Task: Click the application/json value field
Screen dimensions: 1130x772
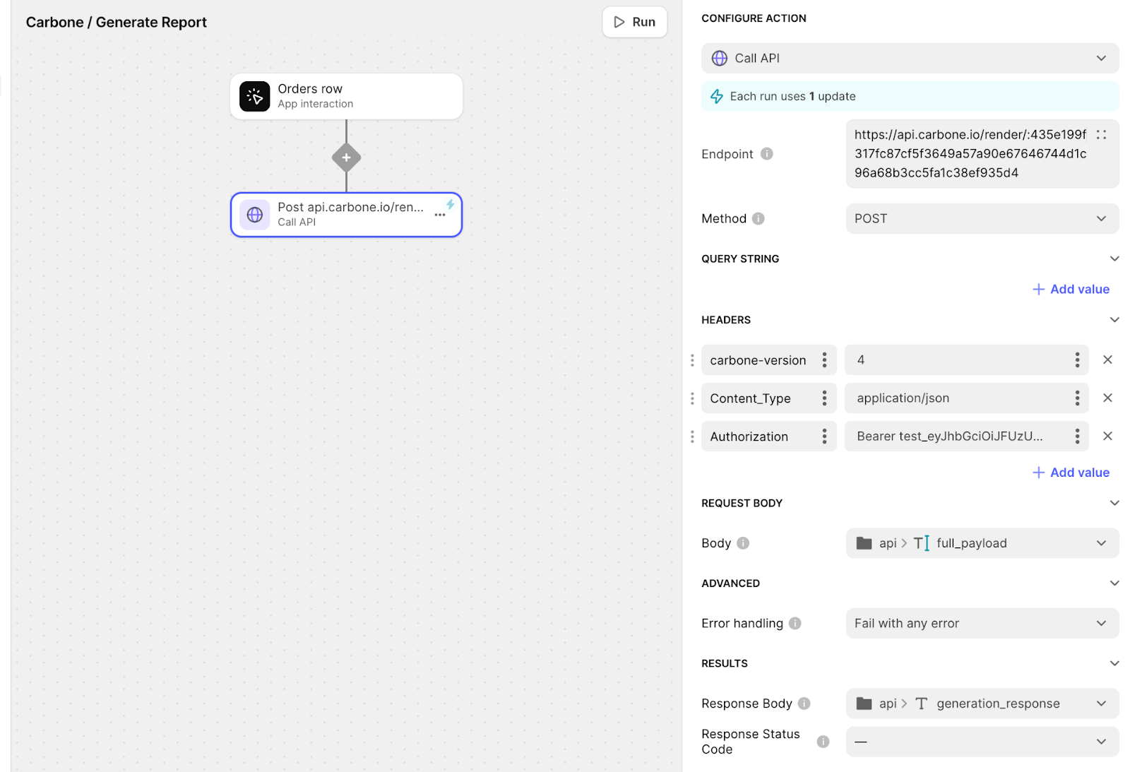Action: pyautogui.click(x=966, y=398)
